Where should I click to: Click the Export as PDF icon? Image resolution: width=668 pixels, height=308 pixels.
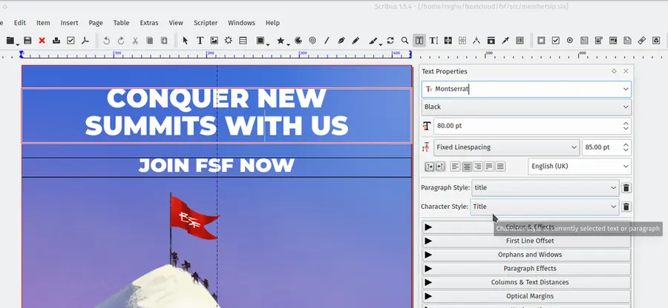(x=85, y=41)
